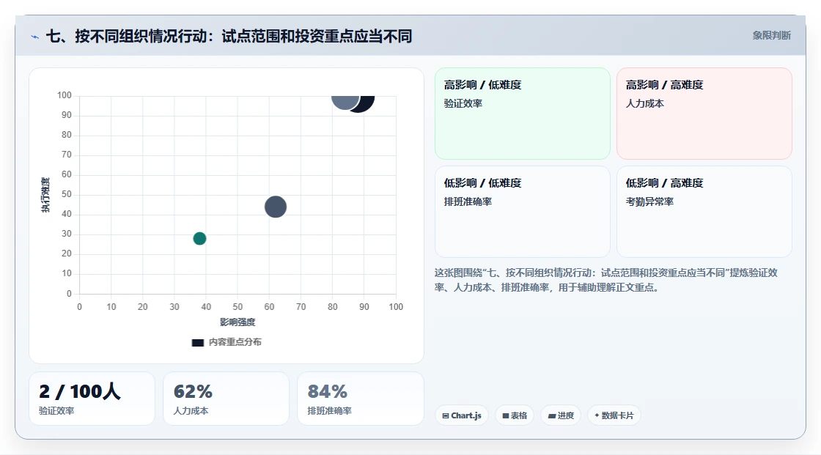Screen dimensions: 821x455
Task: Click the lightning icon beside the section title
Action: click(x=34, y=37)
